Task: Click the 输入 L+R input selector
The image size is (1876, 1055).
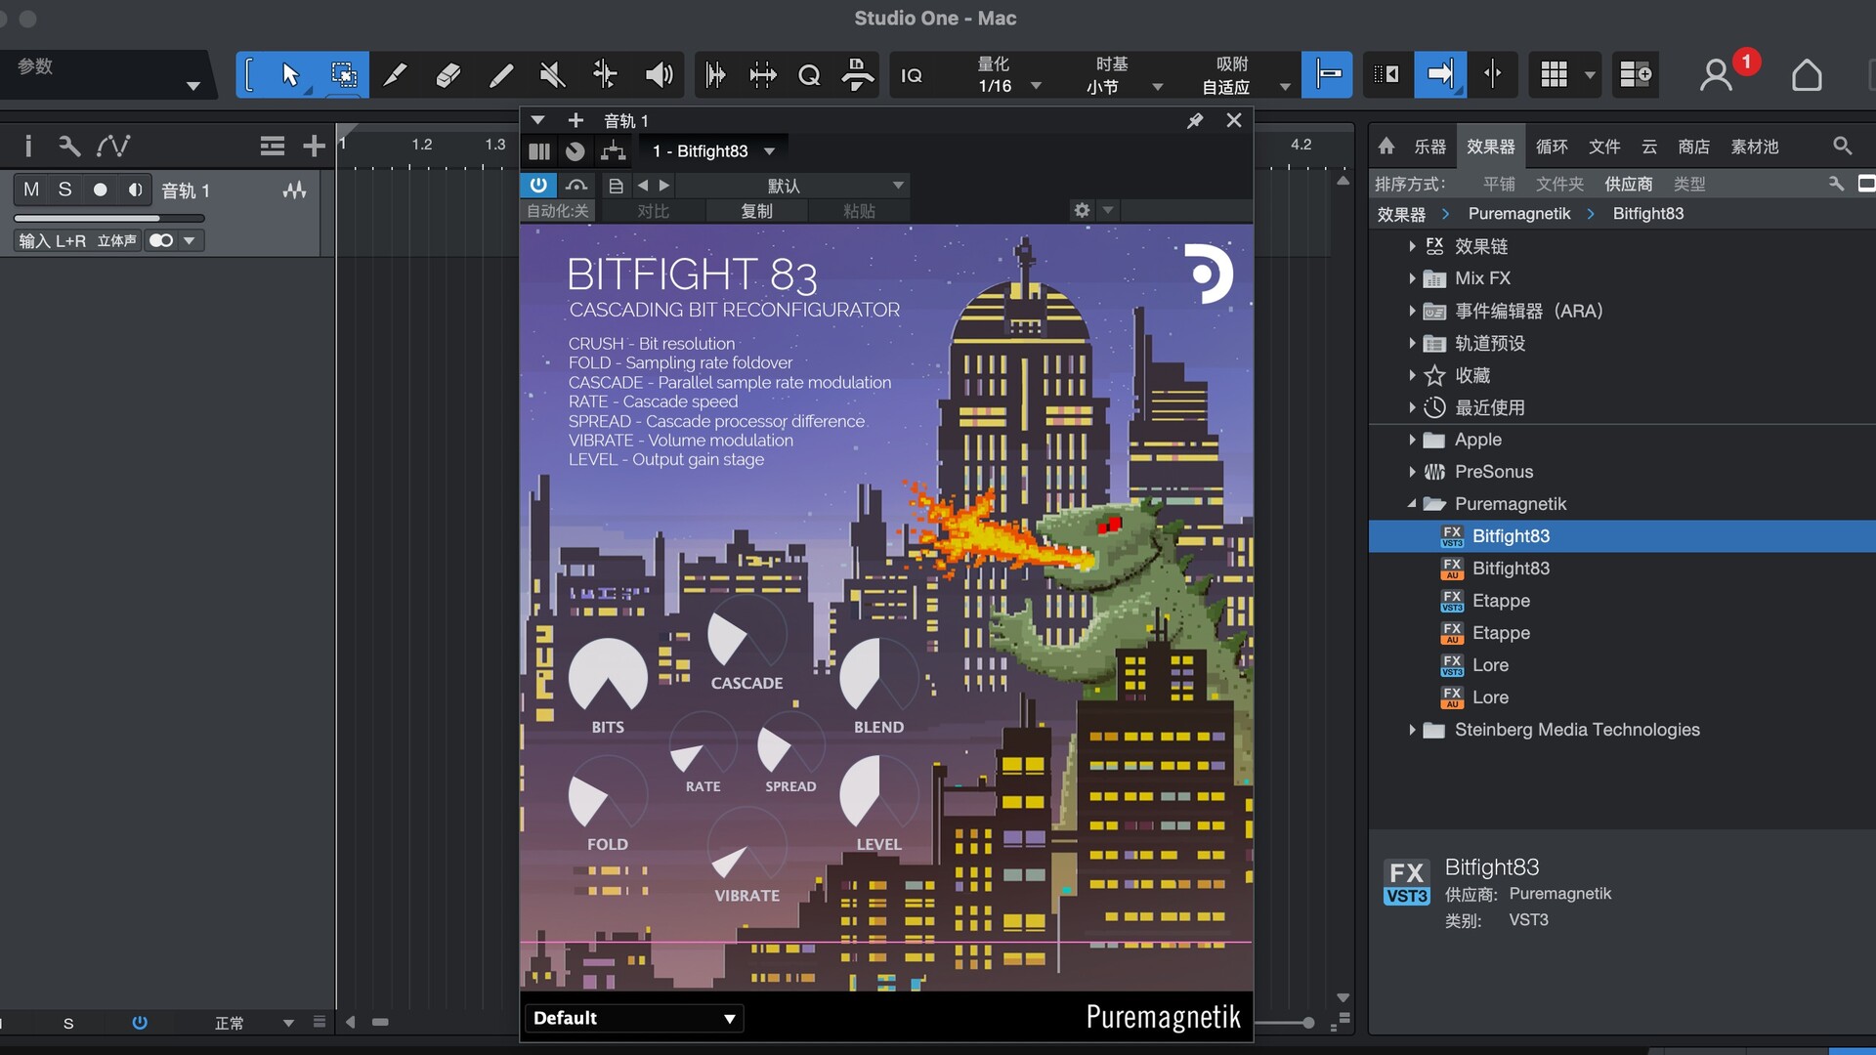Action: coord(53,240)
